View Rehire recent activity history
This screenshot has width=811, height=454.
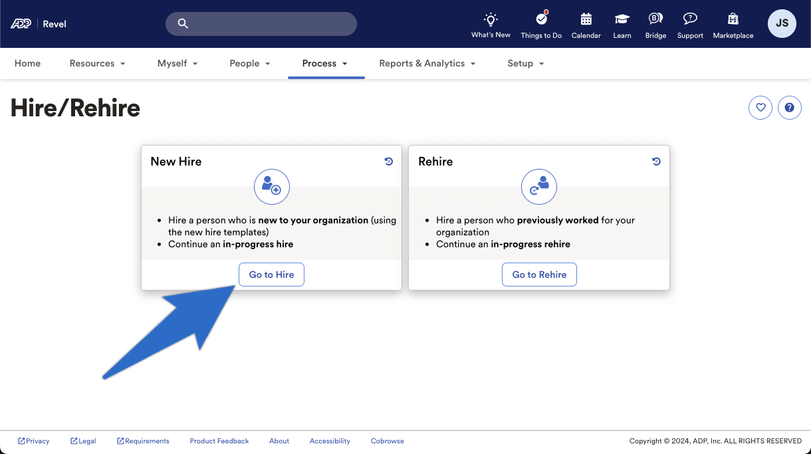(657, 161)
